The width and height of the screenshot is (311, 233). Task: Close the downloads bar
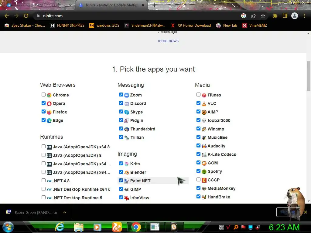point(306,212)
